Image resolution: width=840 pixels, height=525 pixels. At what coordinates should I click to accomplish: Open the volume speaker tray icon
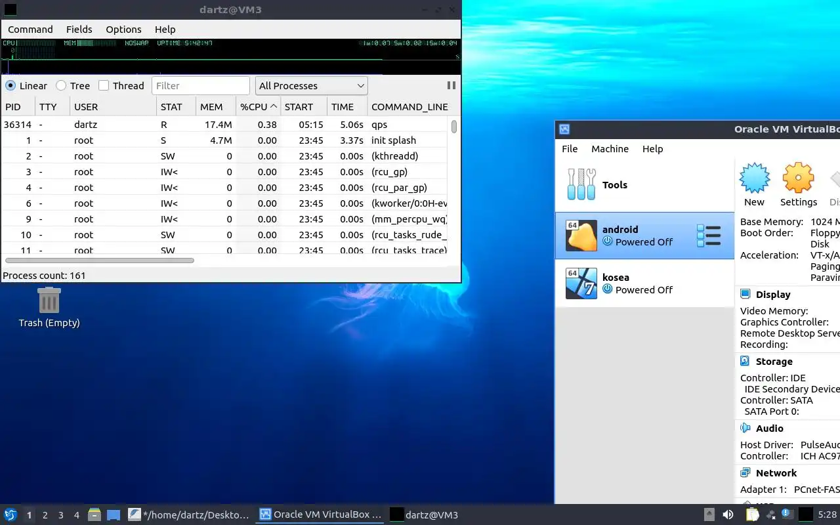coord(728,514)
